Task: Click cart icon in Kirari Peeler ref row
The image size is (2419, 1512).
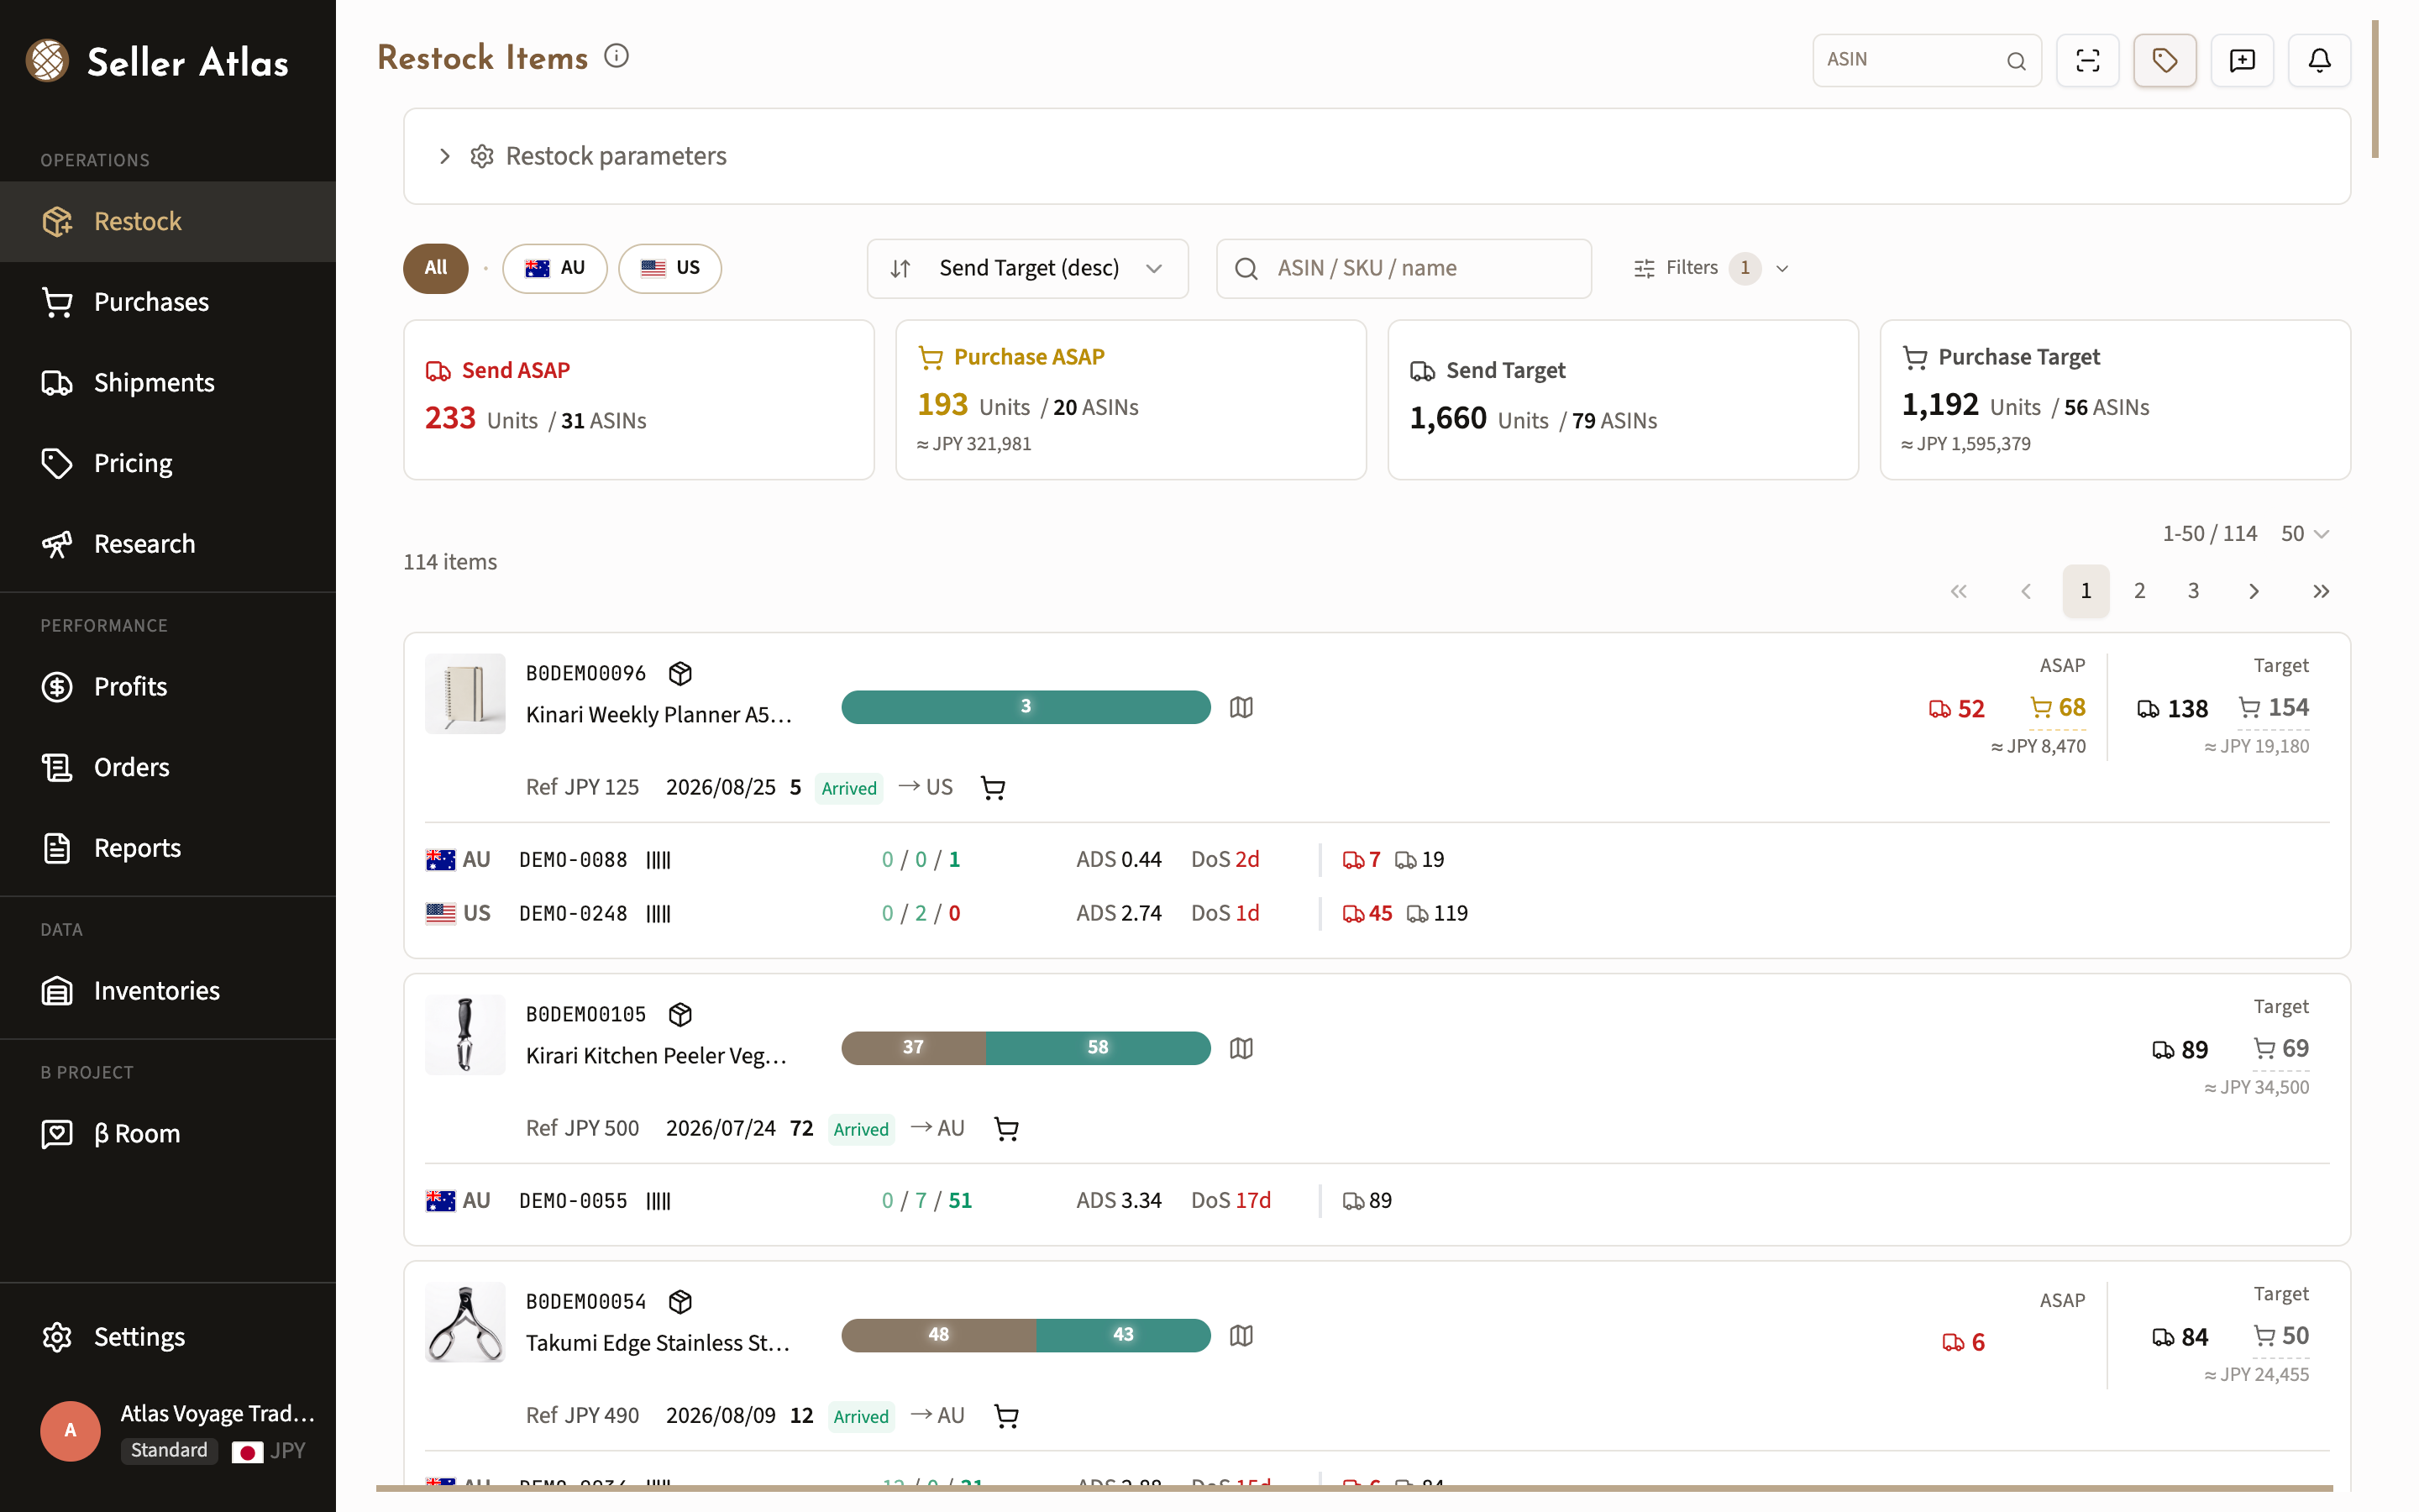Action: (x=1006, y=1129)
